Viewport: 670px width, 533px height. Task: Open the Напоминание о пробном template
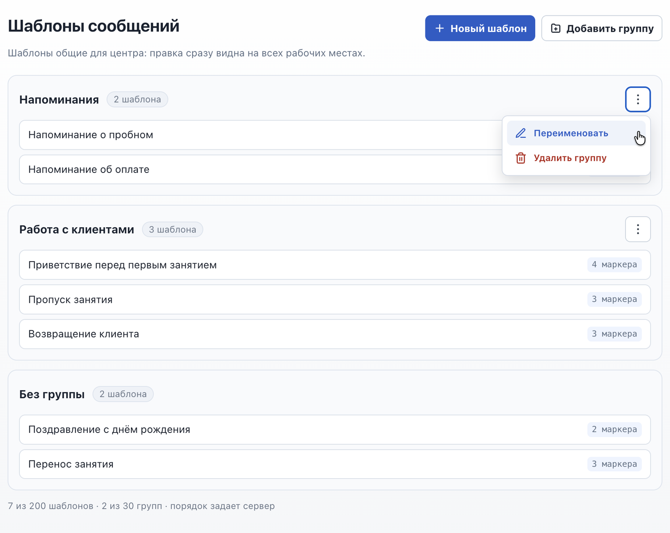[x=260, y=135]
